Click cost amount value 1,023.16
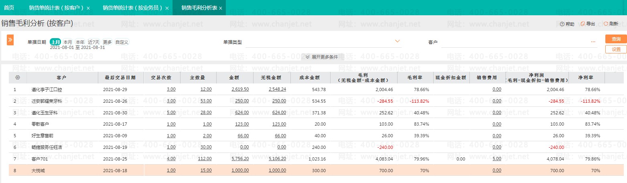The width and height of the screenshot is (627, 183). tap(317, 159)
